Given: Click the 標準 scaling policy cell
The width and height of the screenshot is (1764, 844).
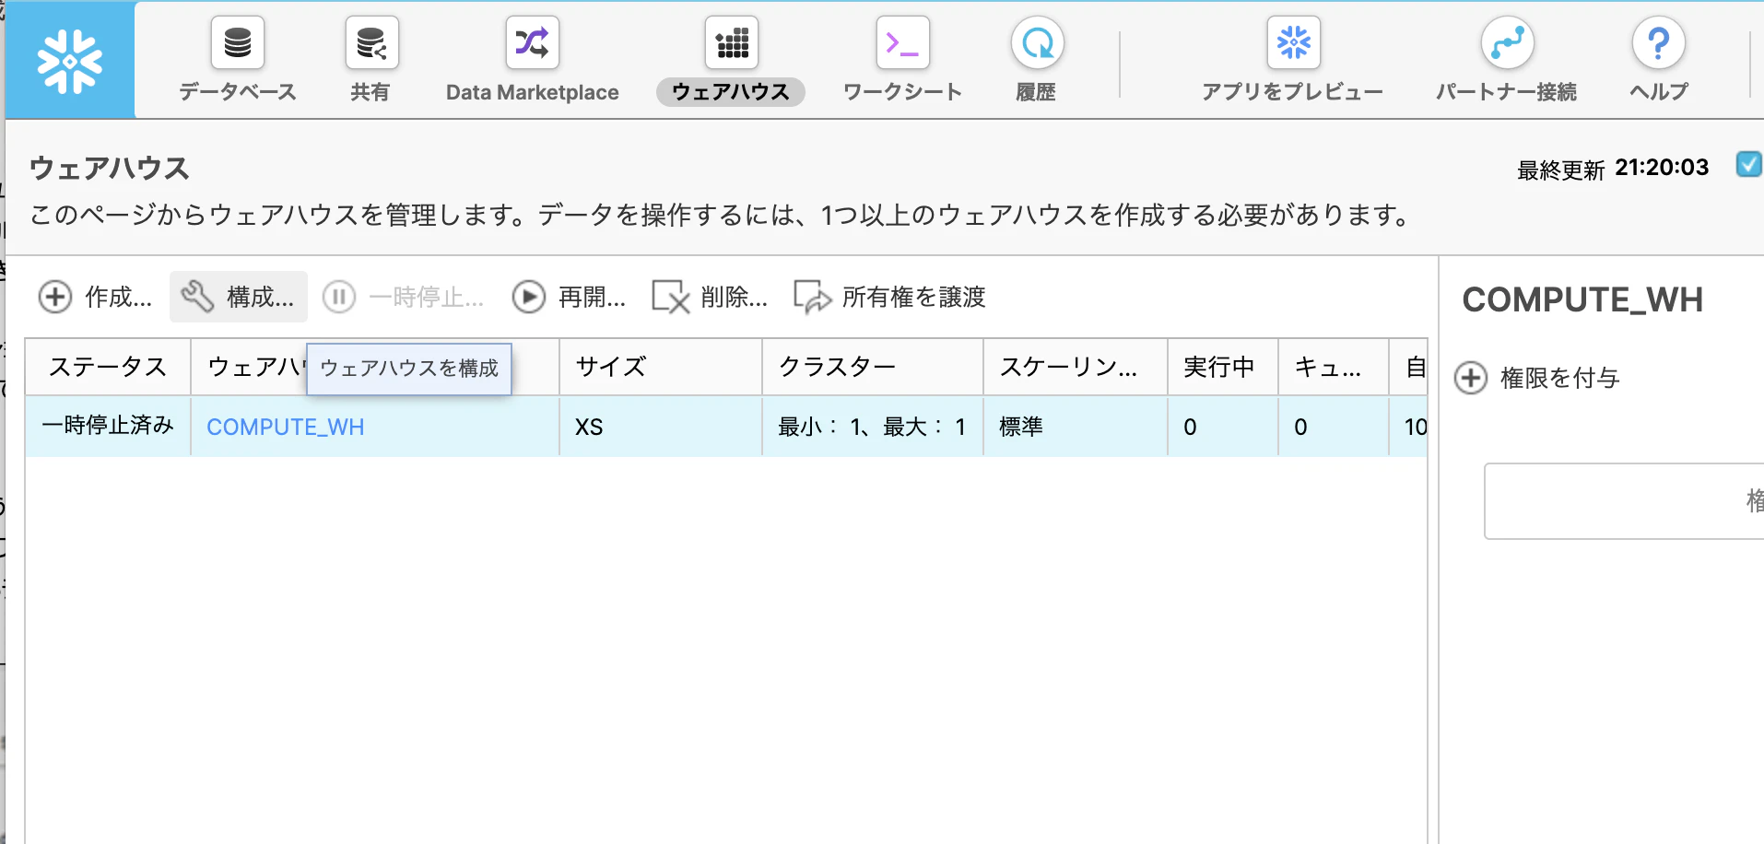Looking at the screenshot, I should coord(1076,426).
